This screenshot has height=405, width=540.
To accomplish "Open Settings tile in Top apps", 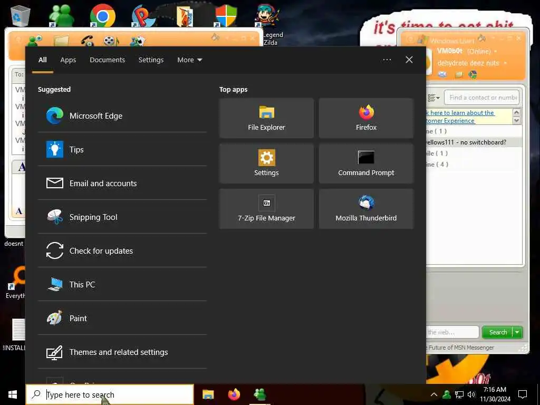I will click(x=266, y=163).
